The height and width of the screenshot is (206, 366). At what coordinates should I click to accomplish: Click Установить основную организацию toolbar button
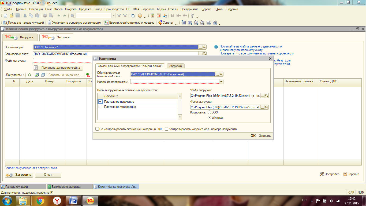(x=74, y=23)
